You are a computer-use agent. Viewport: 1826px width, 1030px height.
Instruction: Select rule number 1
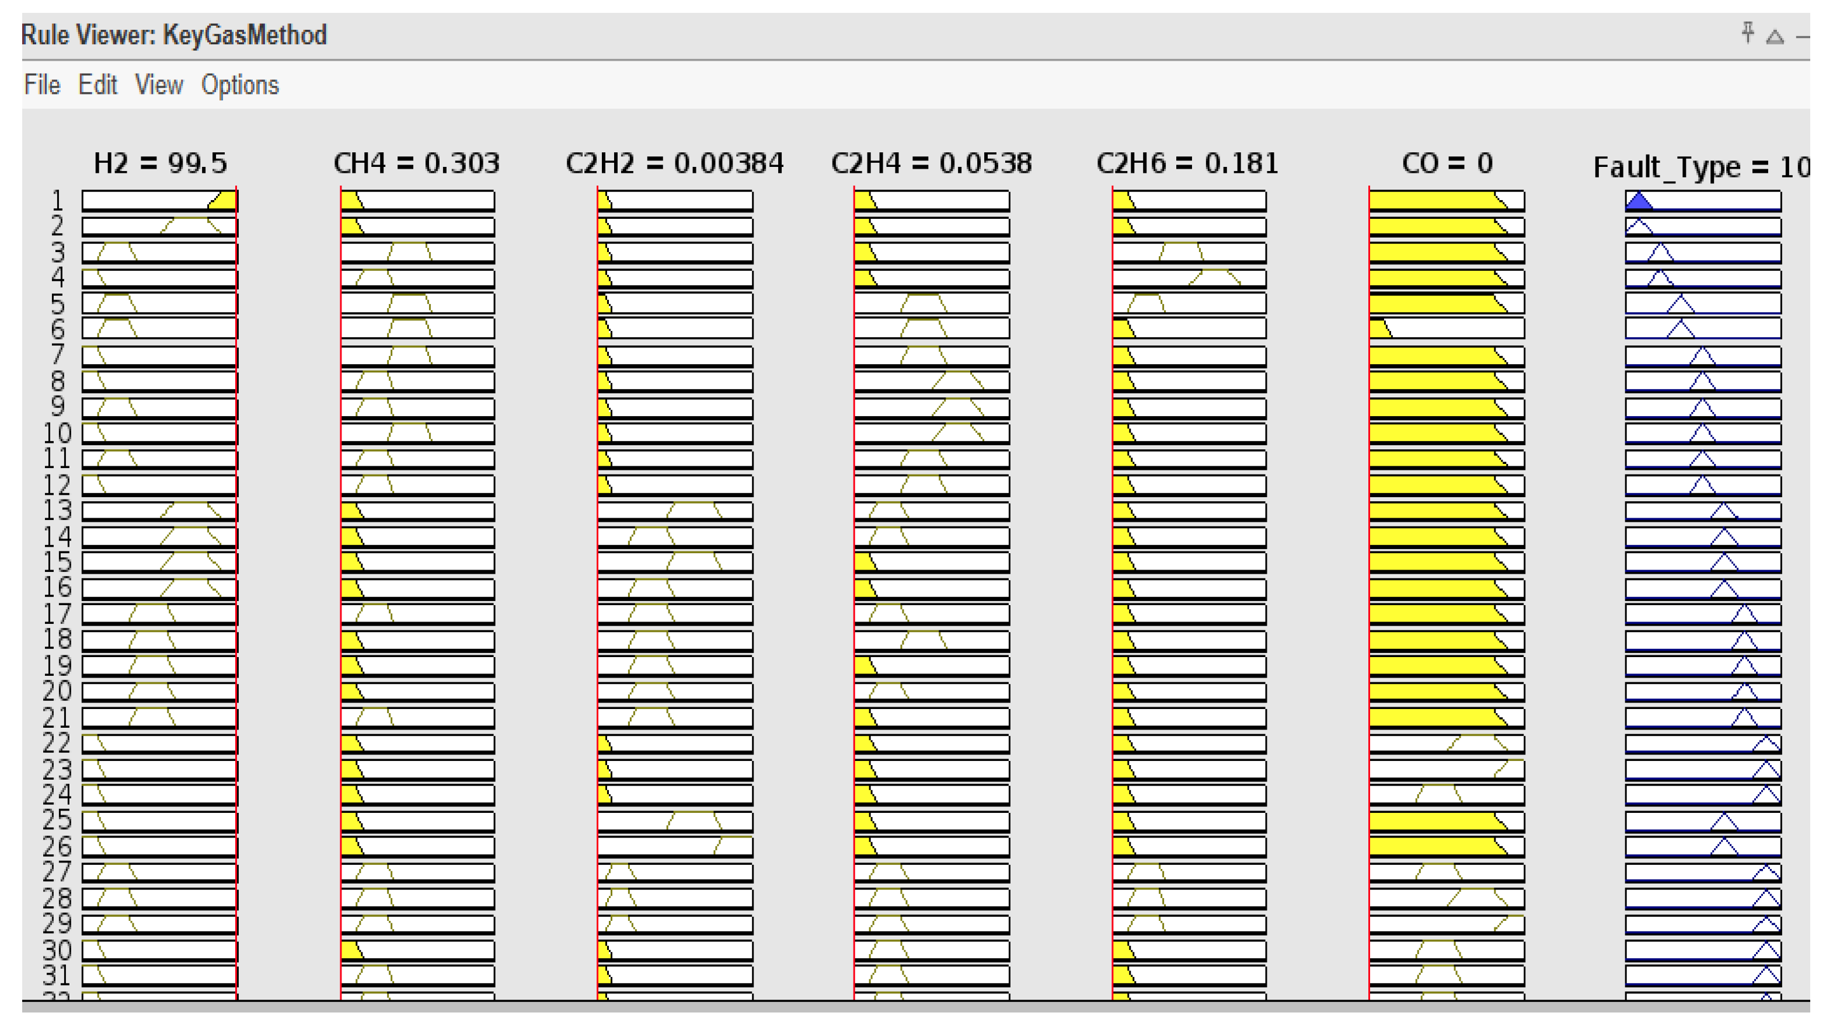[58, 201]
